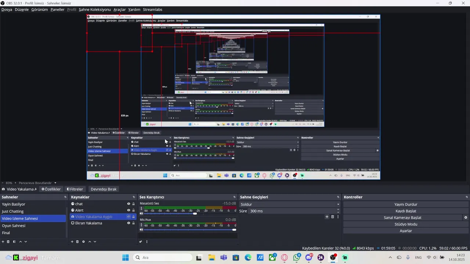Delete selected source with trash icon
Image resolution: width=470 pixels, height=264 pixels.
pos(77,242)
